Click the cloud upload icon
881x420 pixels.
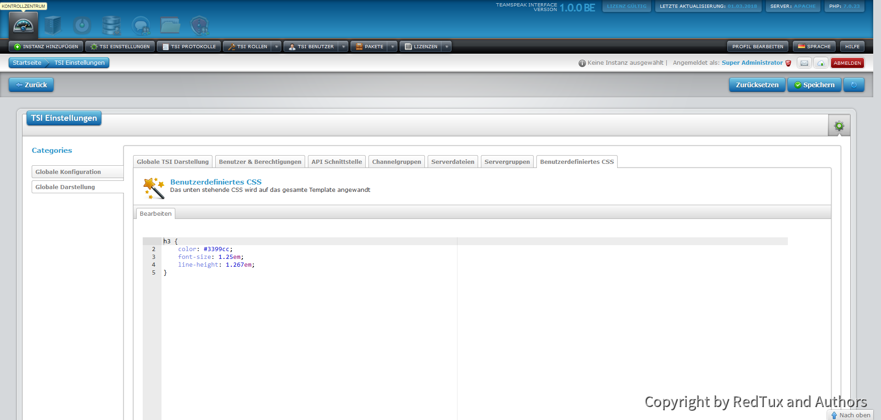821,63
